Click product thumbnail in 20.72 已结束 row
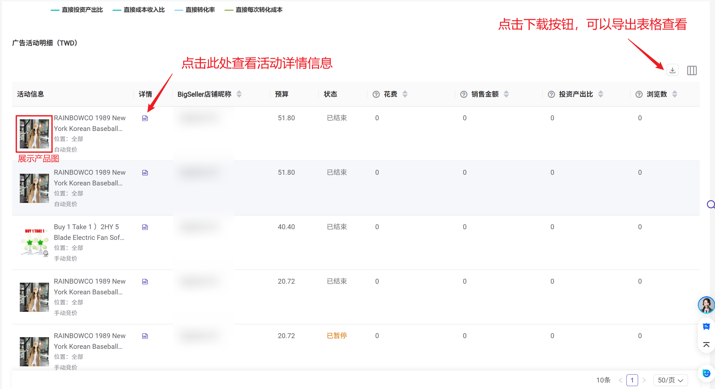This screenshot has width=715, height=389. 34,297
